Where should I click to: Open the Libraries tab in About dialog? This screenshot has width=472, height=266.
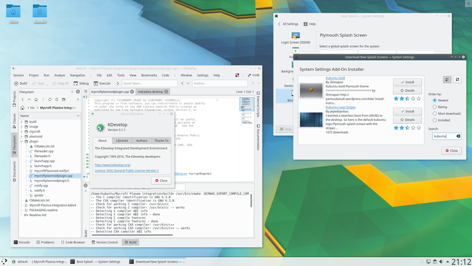(x=122, y=140)
